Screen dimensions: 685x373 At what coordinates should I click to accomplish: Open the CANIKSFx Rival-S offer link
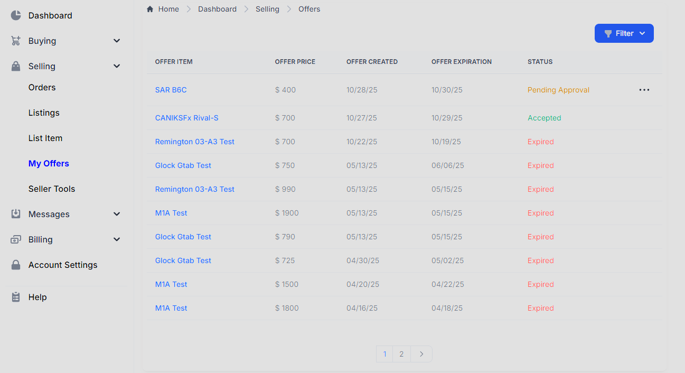tap(186, 118)
